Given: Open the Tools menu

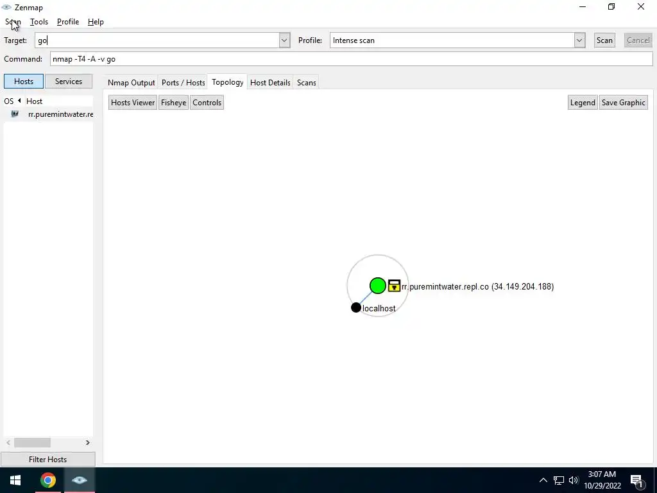Looking at the screenshot, I should (39, 22).
